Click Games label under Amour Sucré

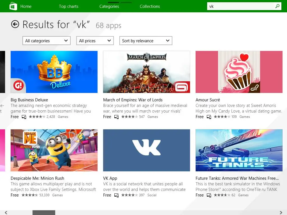point(244,117)
